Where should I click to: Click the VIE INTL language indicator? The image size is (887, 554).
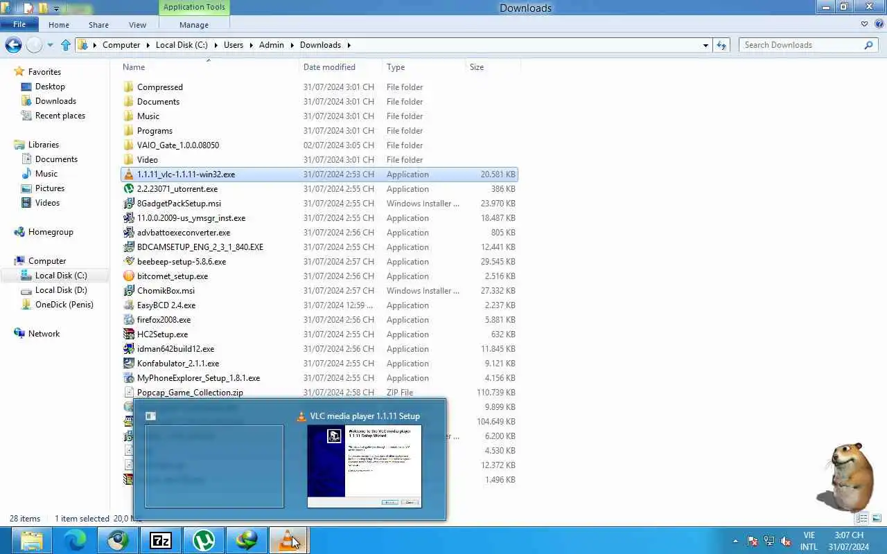point(809,541)
